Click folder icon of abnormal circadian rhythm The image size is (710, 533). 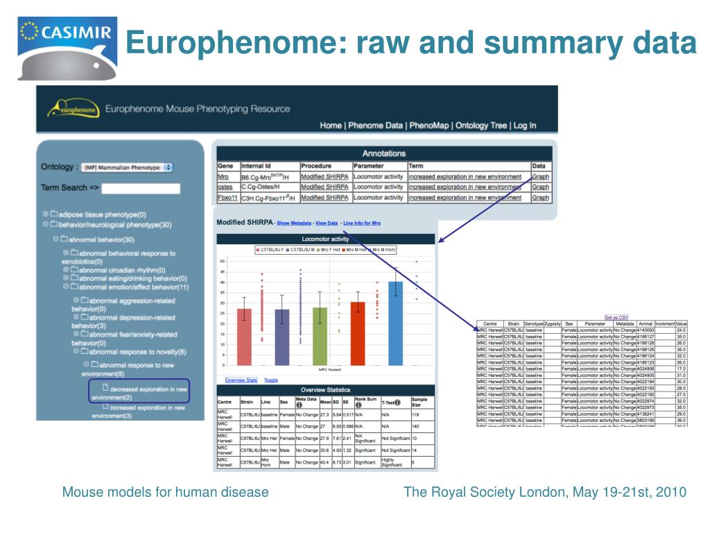tap(74, 269)
